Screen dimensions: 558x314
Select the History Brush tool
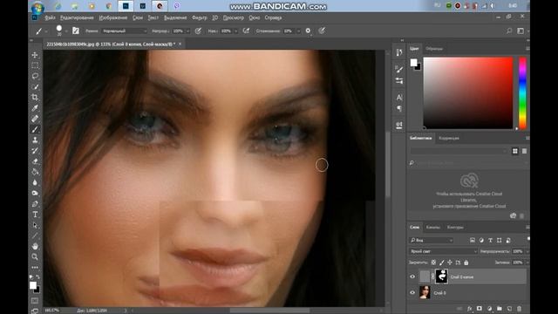35,151
